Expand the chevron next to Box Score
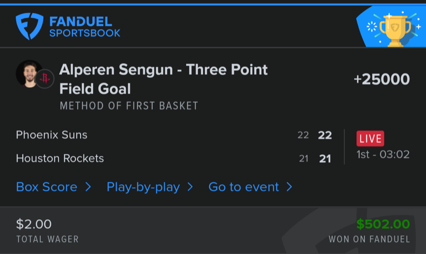 pyautogui.click(x=88, y=187)
